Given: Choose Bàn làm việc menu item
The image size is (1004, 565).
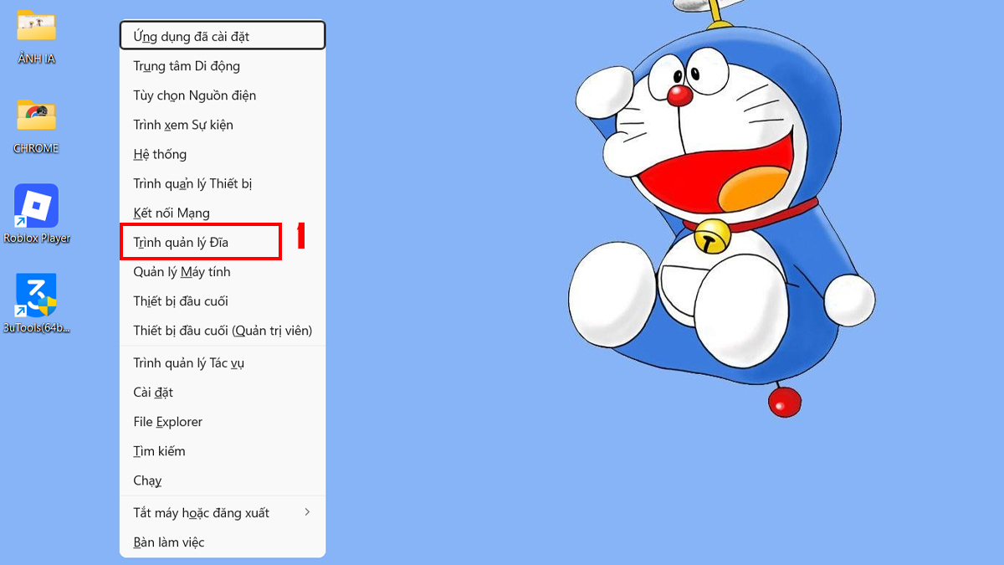Looking at the screenshot, I should pyautogui.click(x=223, y=542).
